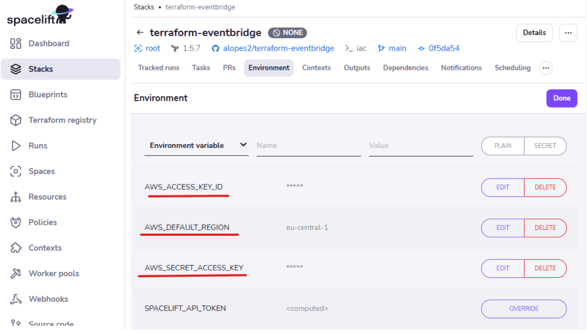The image size is (587, 333).
Task: Delete the AWS_SECRET_ACCESS_KEY variable
Action: coord(545,268)
